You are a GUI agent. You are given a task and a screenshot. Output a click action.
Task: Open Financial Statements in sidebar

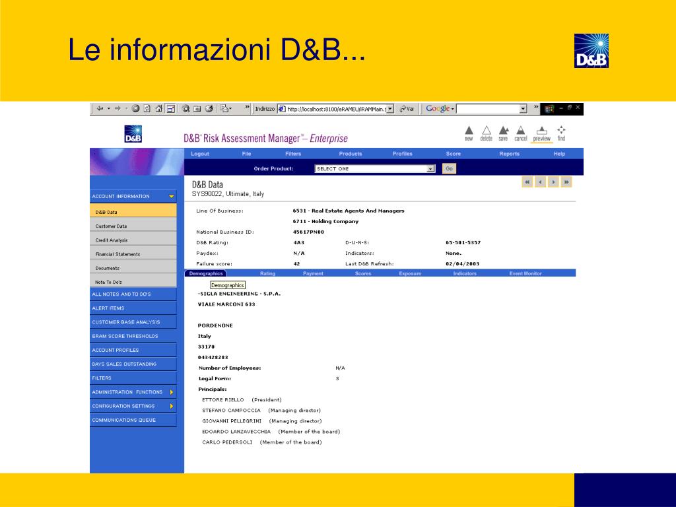(133, 254)
